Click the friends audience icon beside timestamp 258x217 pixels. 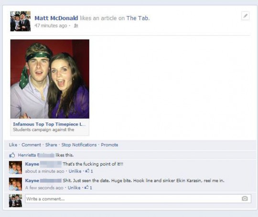tap(75, 26)
